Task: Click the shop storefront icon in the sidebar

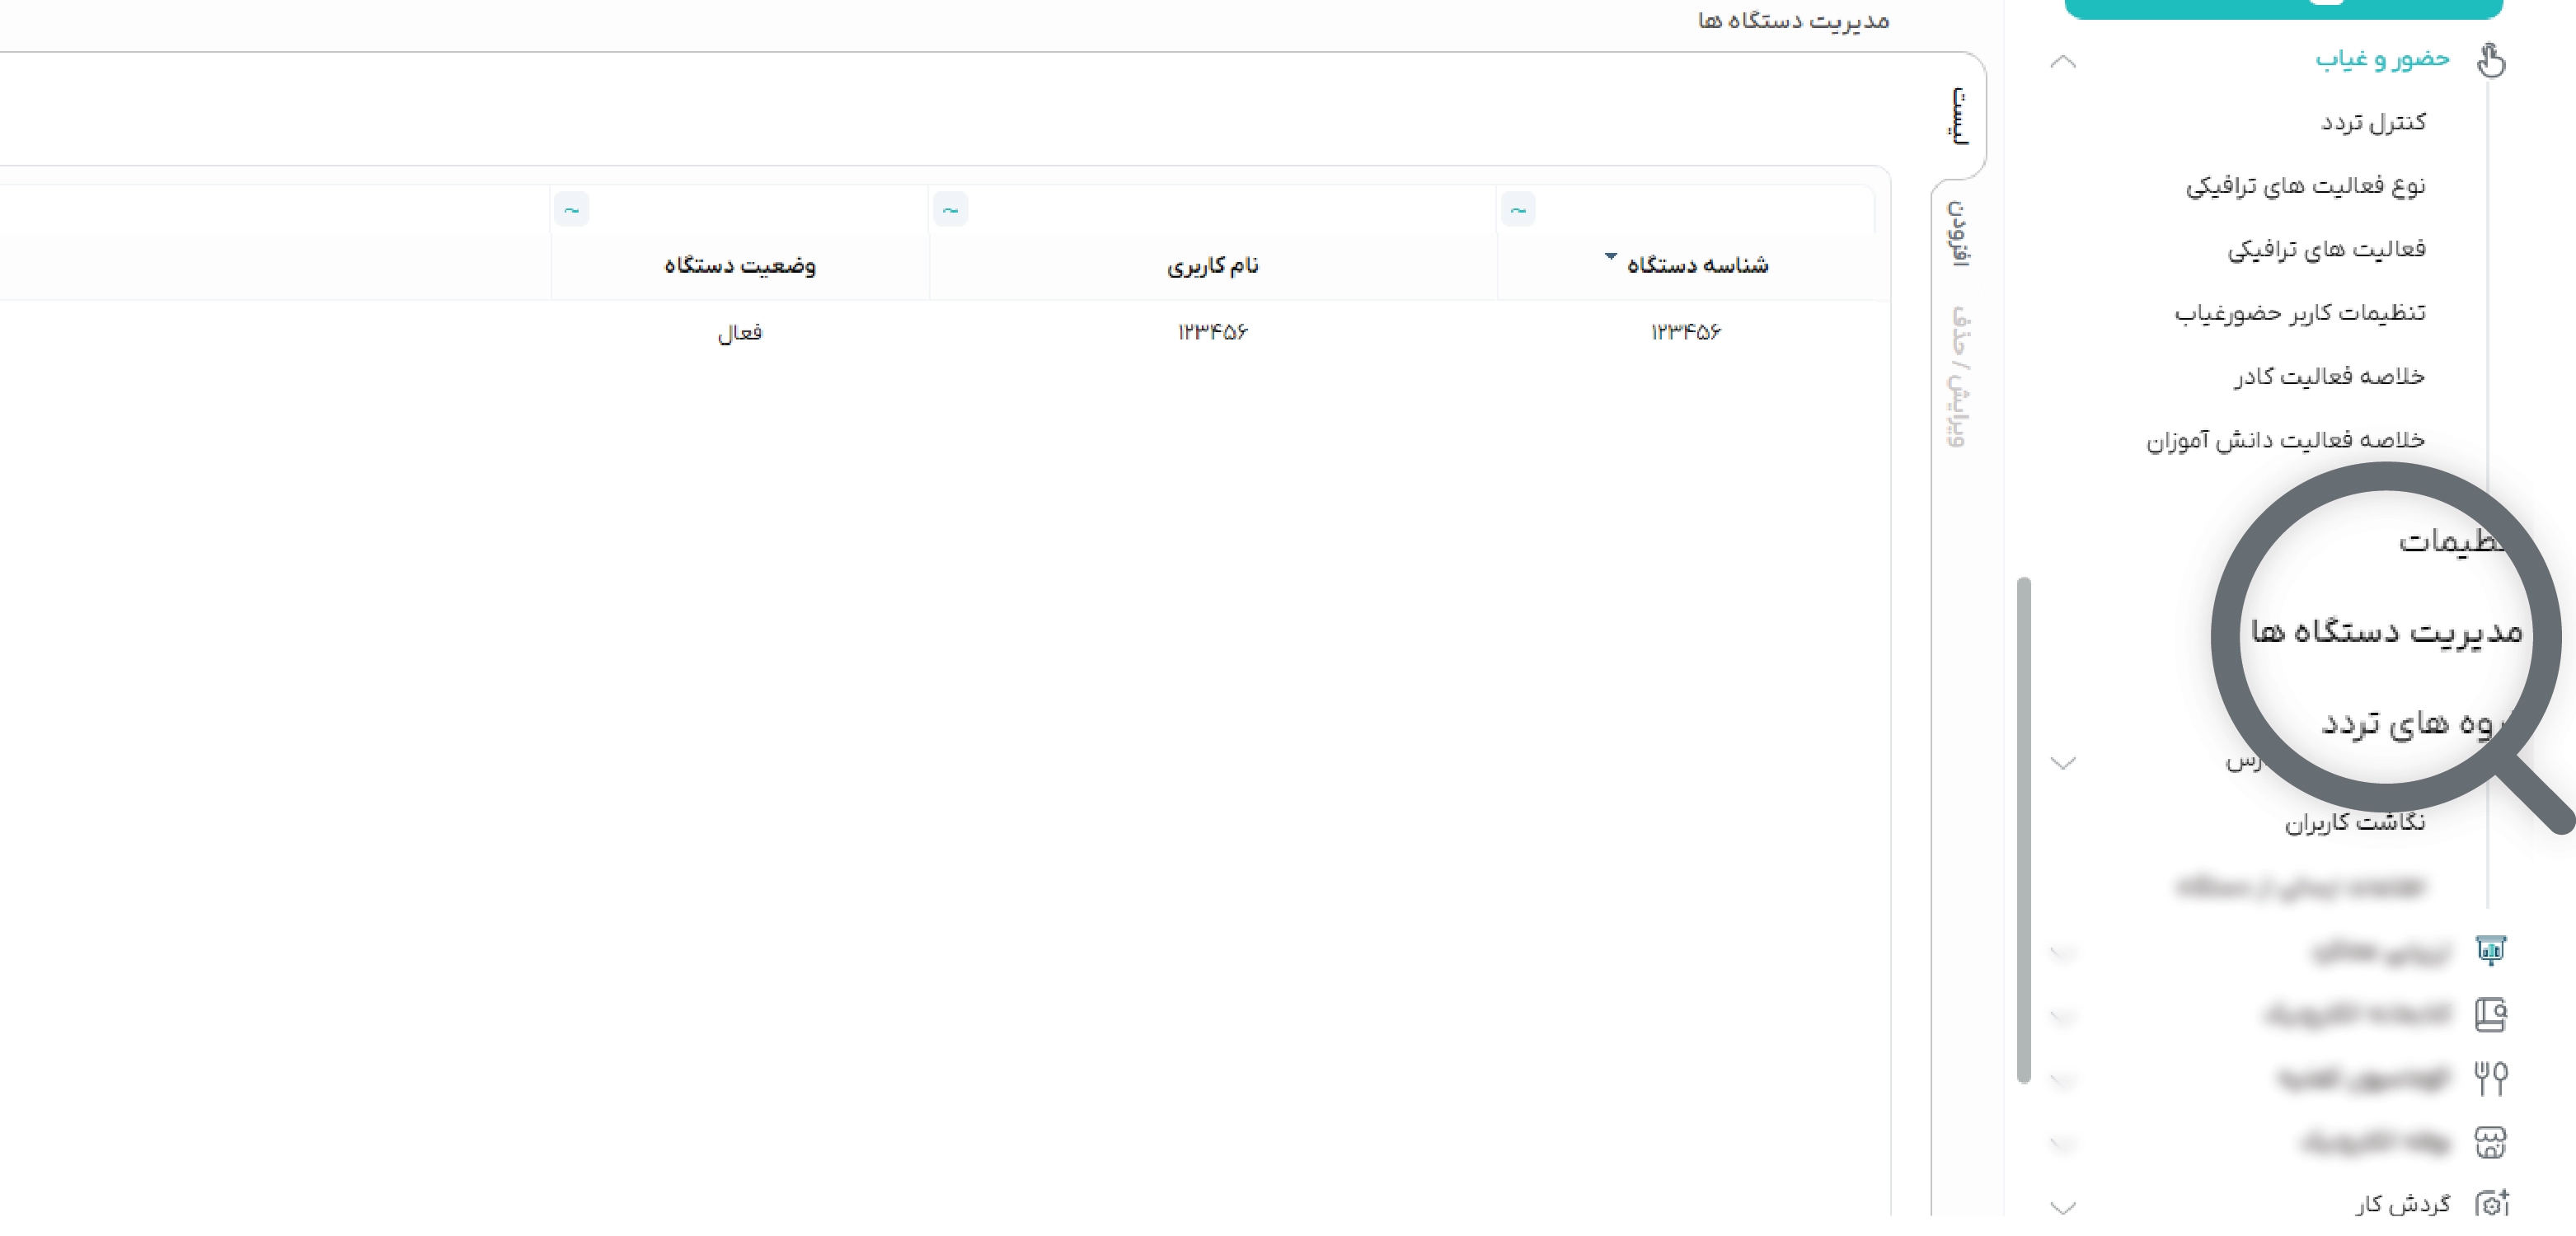Action: pos(2491,1141)
